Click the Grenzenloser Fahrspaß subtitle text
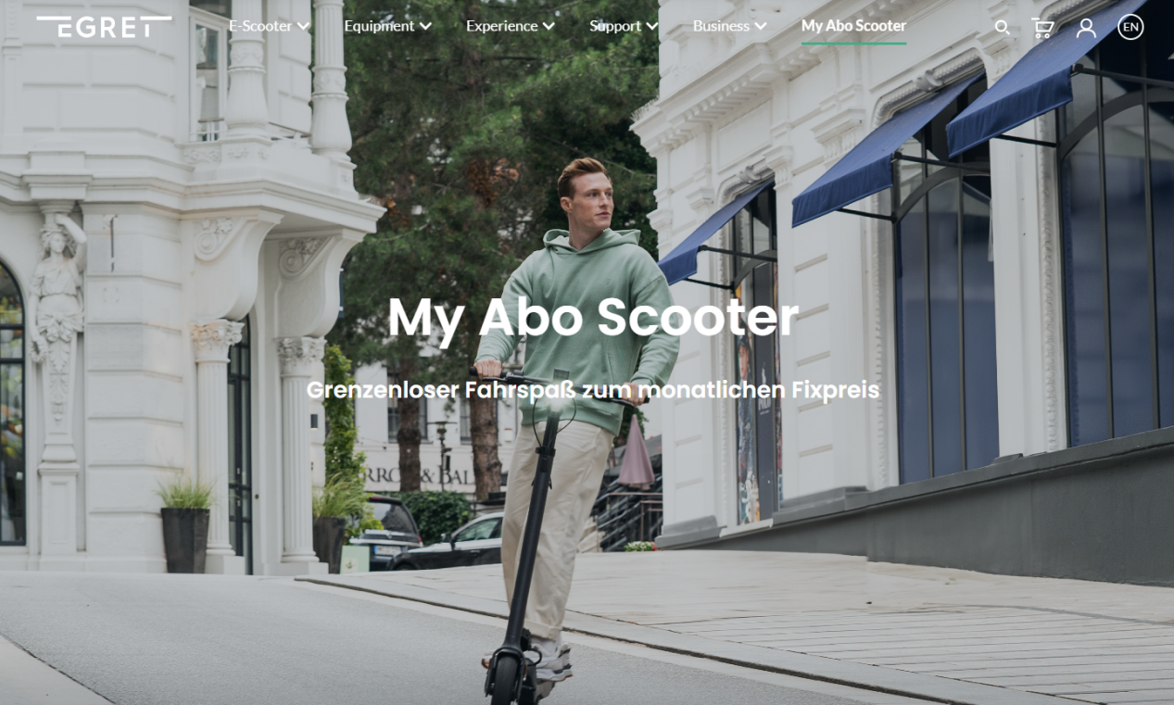The height and width of the screenshot is (705, 1174). pos(593,390)
